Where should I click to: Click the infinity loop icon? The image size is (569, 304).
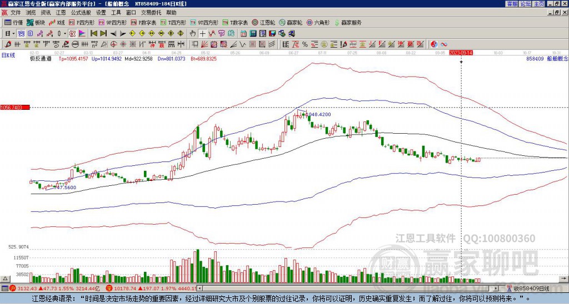444,44
